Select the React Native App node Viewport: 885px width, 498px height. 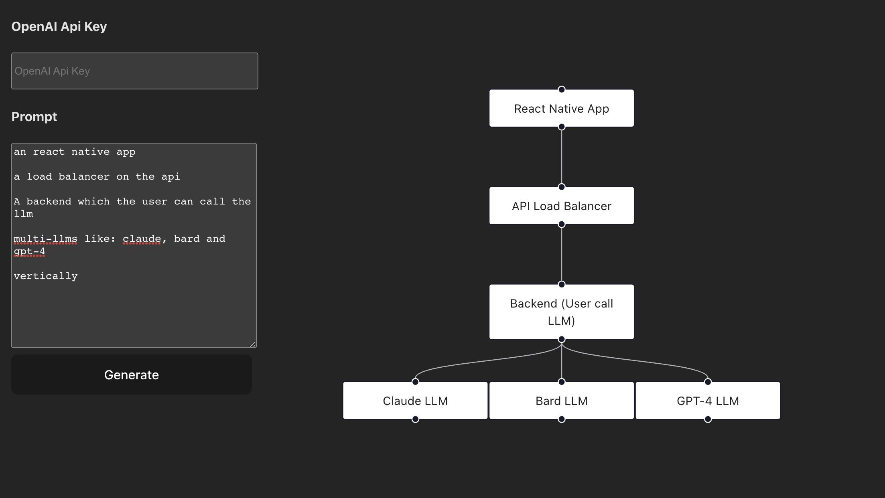point(561,109)
